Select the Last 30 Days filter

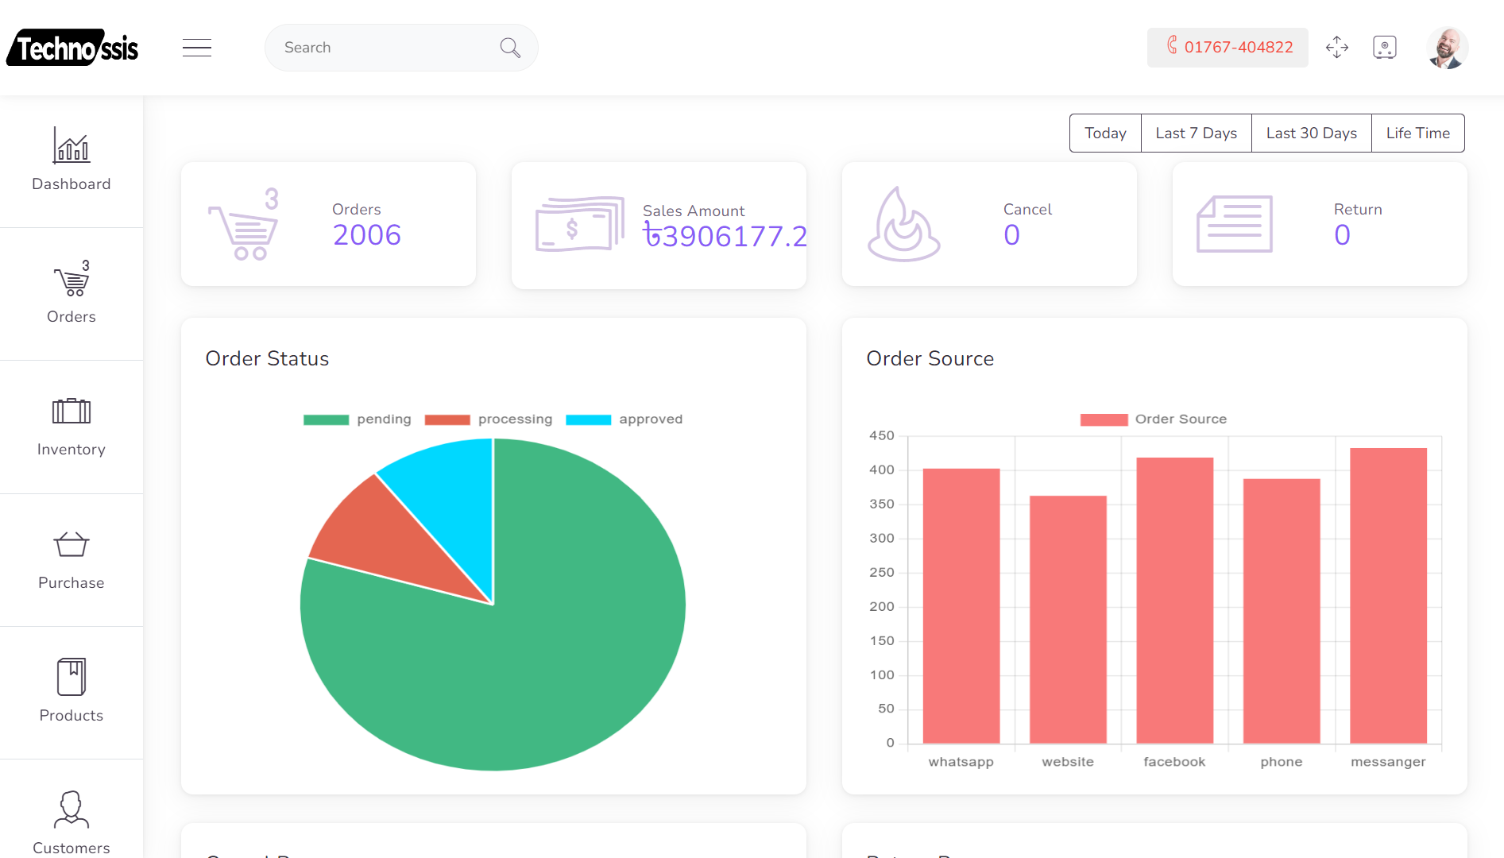[x=1312, y=133]
